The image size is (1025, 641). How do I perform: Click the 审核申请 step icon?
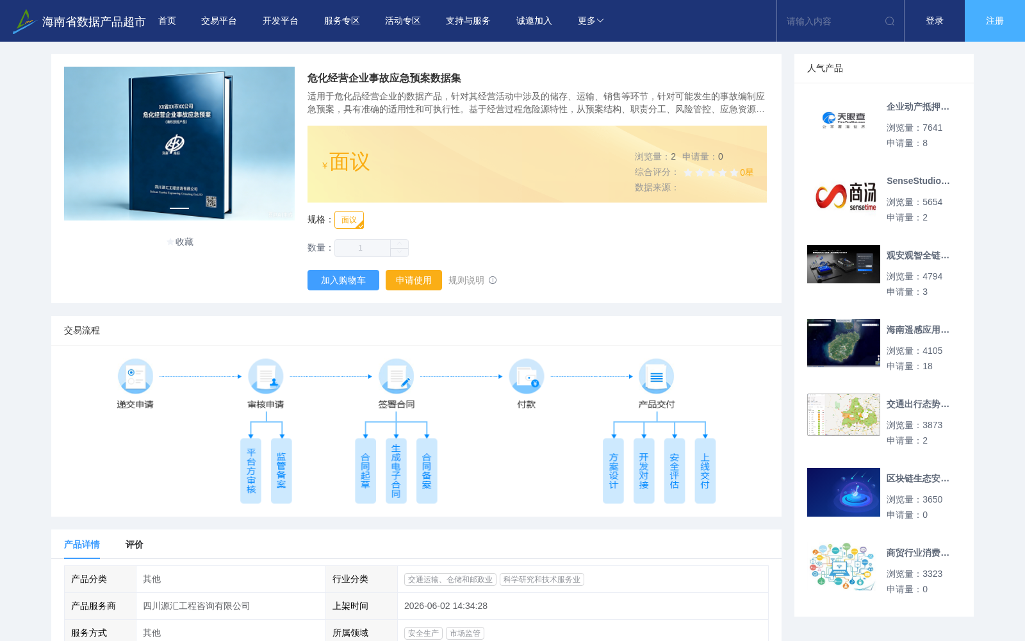[x=266, y=376]
